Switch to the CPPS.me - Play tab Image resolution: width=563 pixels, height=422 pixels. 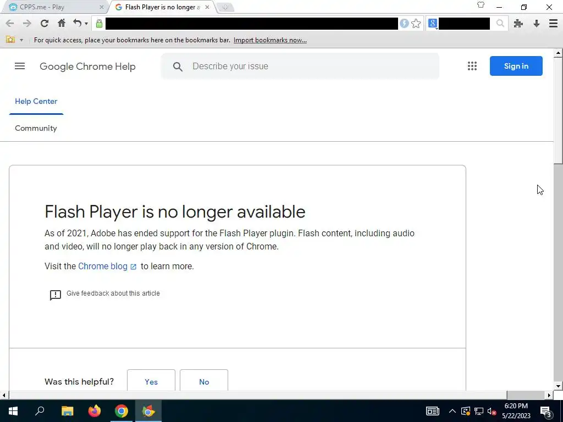pos(53,7)
